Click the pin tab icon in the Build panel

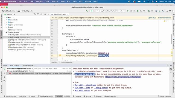pos(4,77)
